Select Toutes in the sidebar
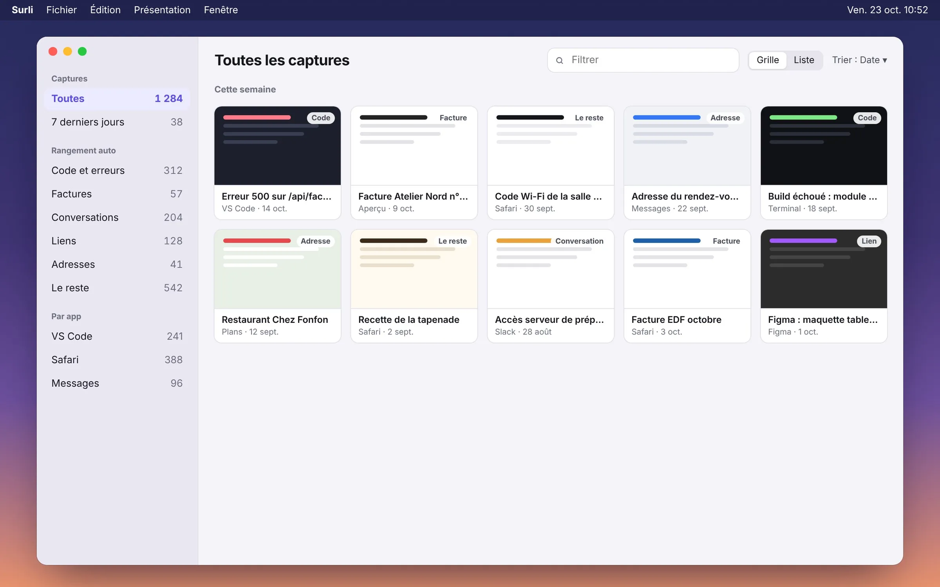Screen dimensions: 940x587 pyautogui.click(x=117, y=99)
